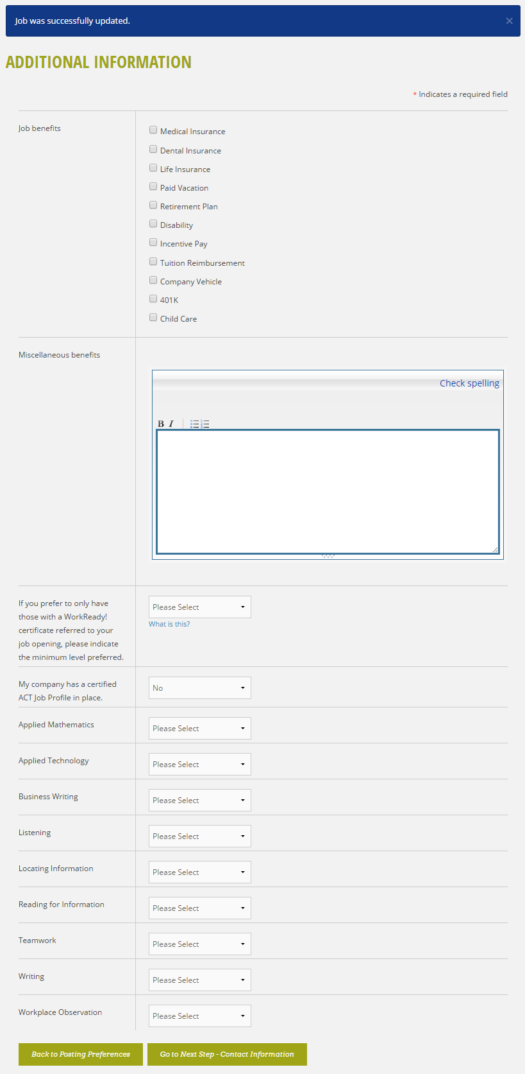This screenshot has height=1074, width=525.
Task: Toggle bold formatting in benefits editor
Action: coord(161,424)
